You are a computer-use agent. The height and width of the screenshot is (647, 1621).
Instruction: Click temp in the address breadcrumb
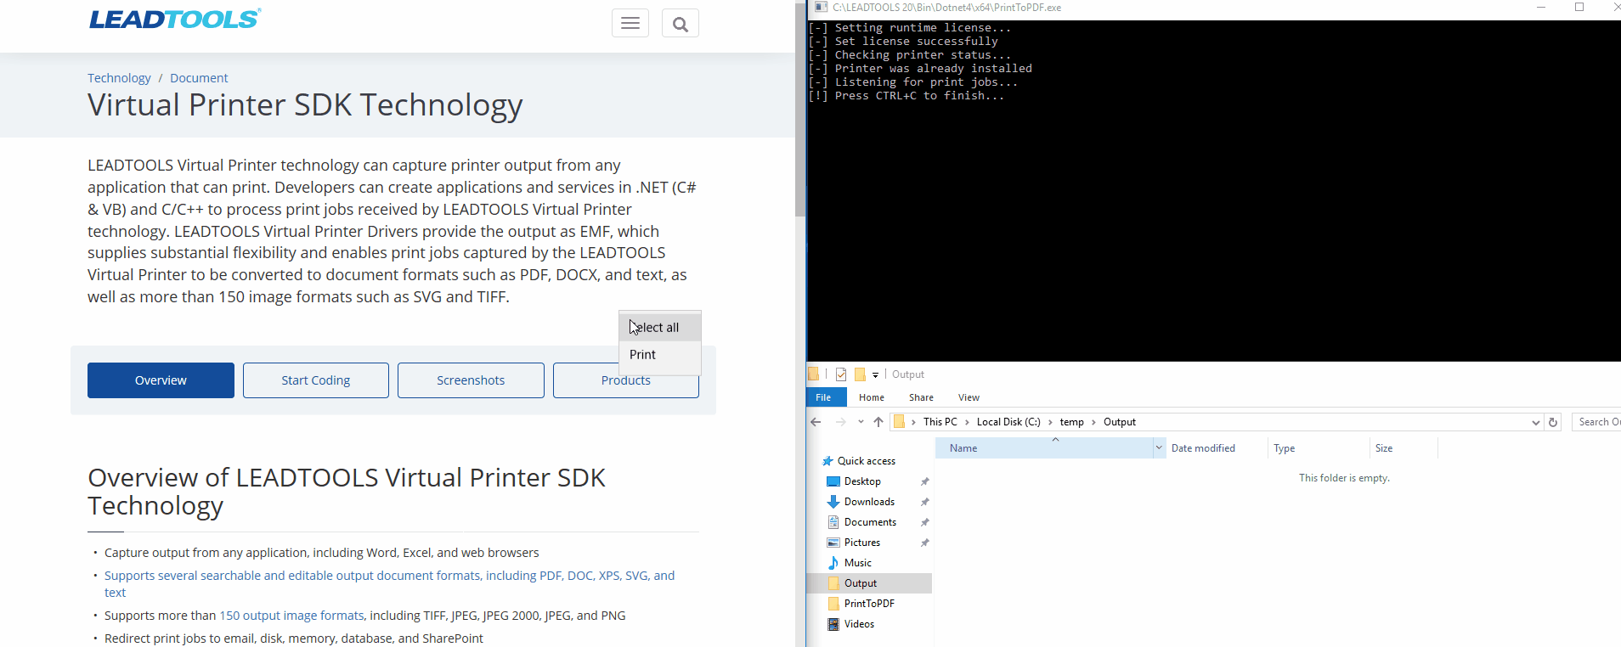[x=1072, y=422]
